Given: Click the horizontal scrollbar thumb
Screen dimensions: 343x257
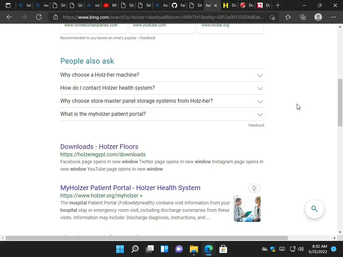Looking at the screenshot, I should point(147,238).
